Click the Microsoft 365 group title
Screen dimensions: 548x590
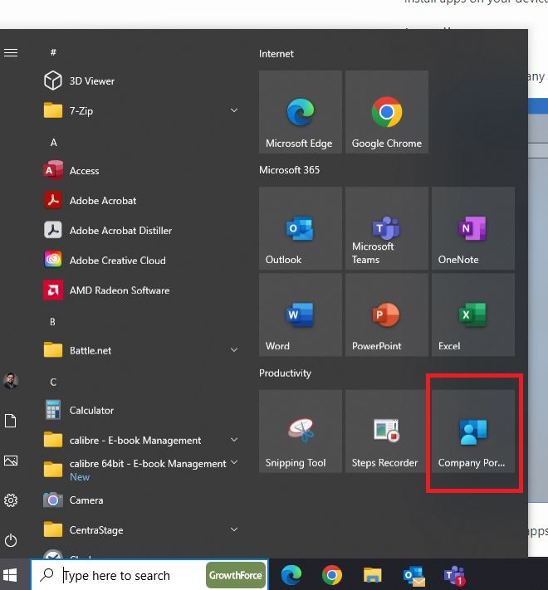tap(289, 170)
